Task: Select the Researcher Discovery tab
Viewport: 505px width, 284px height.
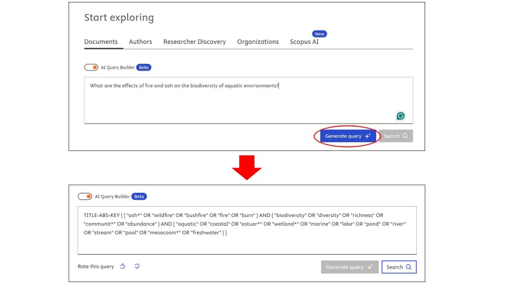Action: pos(194,42)
